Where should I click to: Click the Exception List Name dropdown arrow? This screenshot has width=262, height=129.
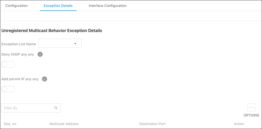pos(75,44)
